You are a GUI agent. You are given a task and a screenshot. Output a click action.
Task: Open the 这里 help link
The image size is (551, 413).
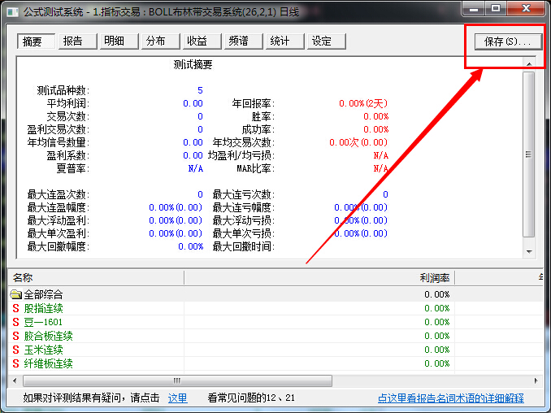point(177,398)
